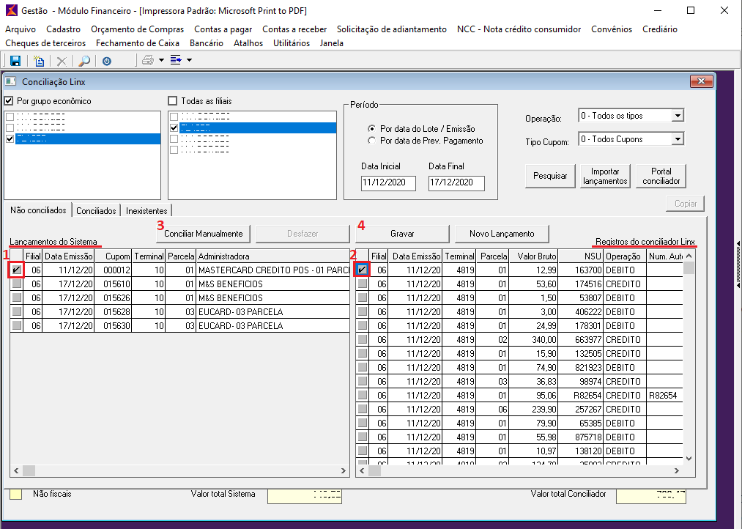Toggle the 'Por grupo econômico' checkbox
742x529 pixels.
[x=10, y=101]
